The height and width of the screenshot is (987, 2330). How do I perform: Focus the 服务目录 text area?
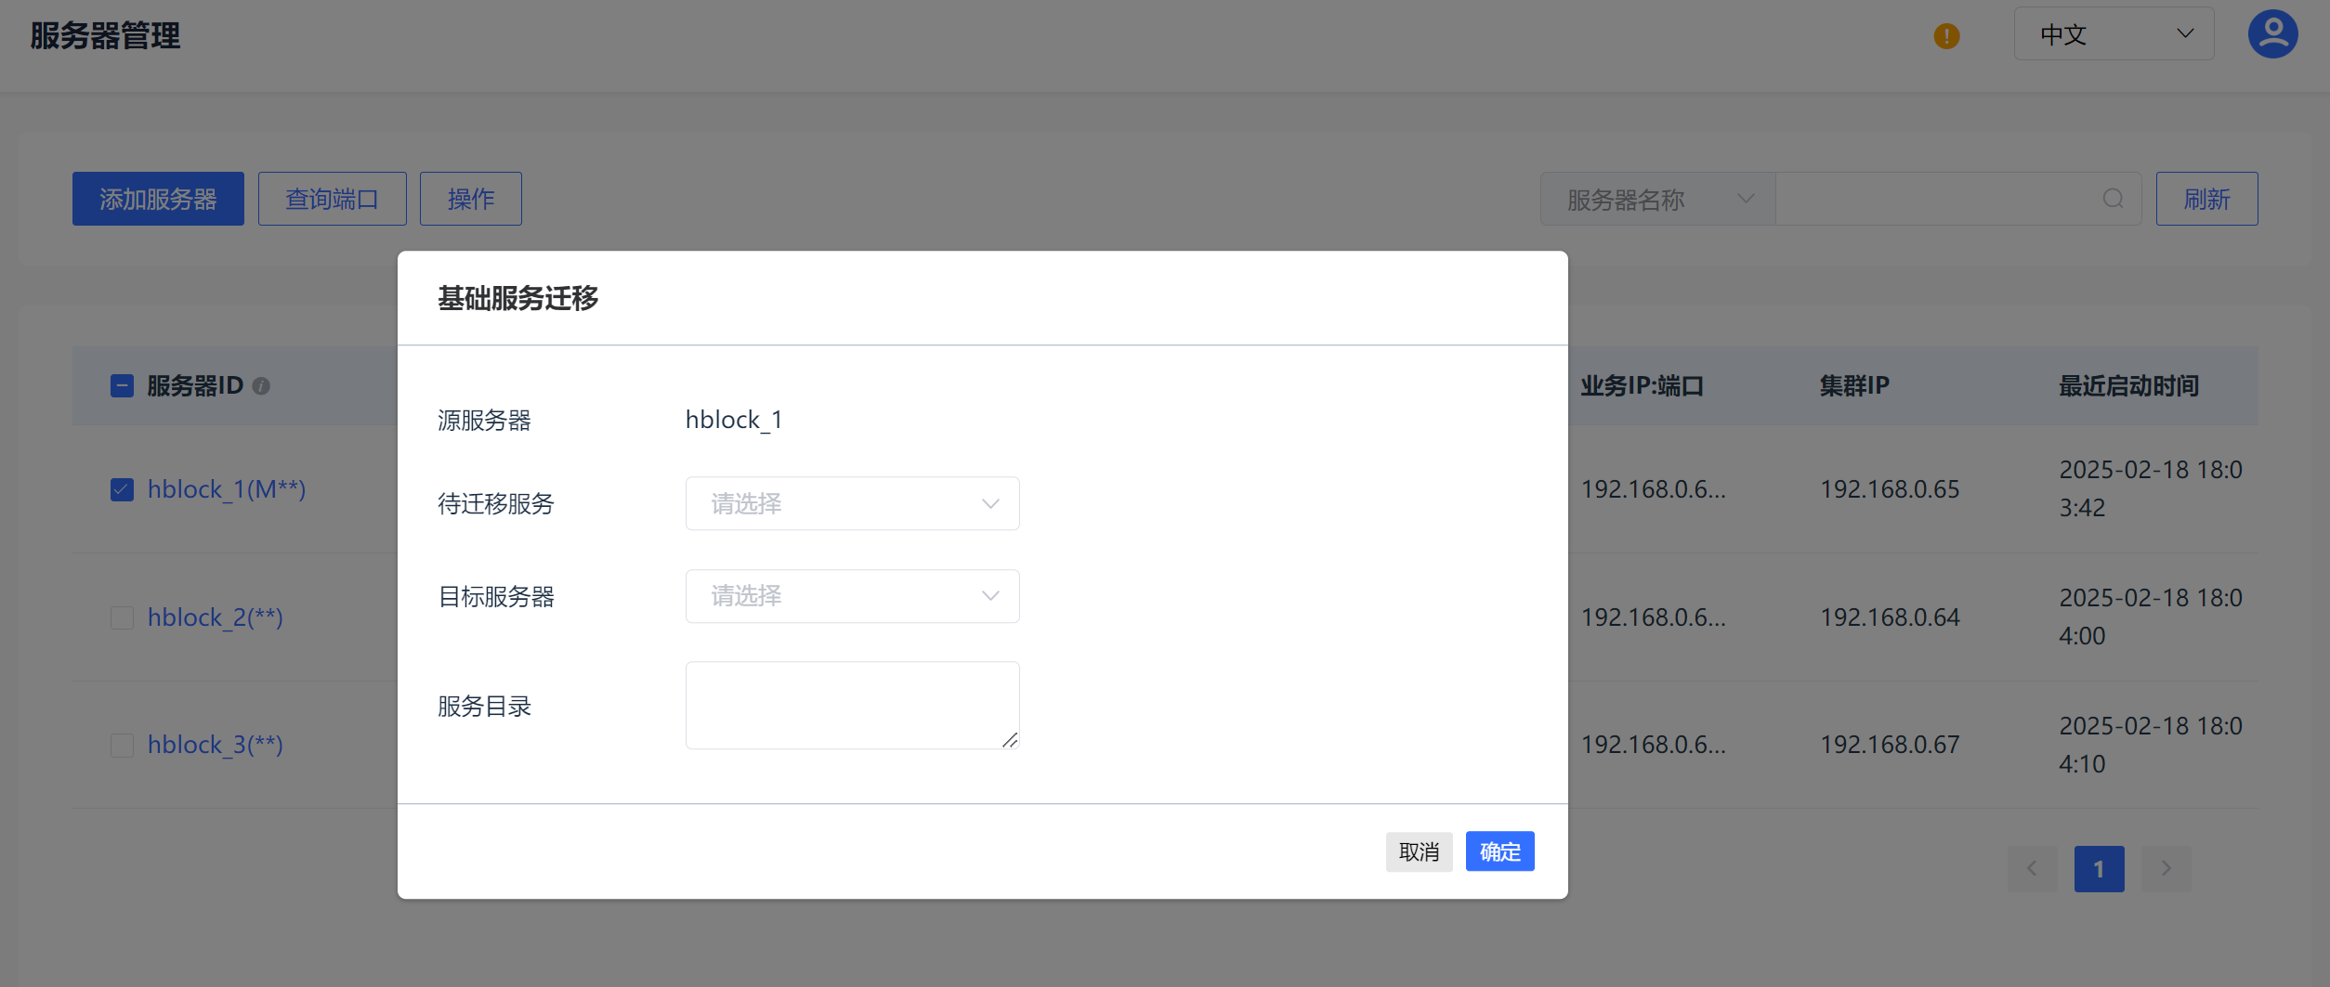(x=852, y=706)
